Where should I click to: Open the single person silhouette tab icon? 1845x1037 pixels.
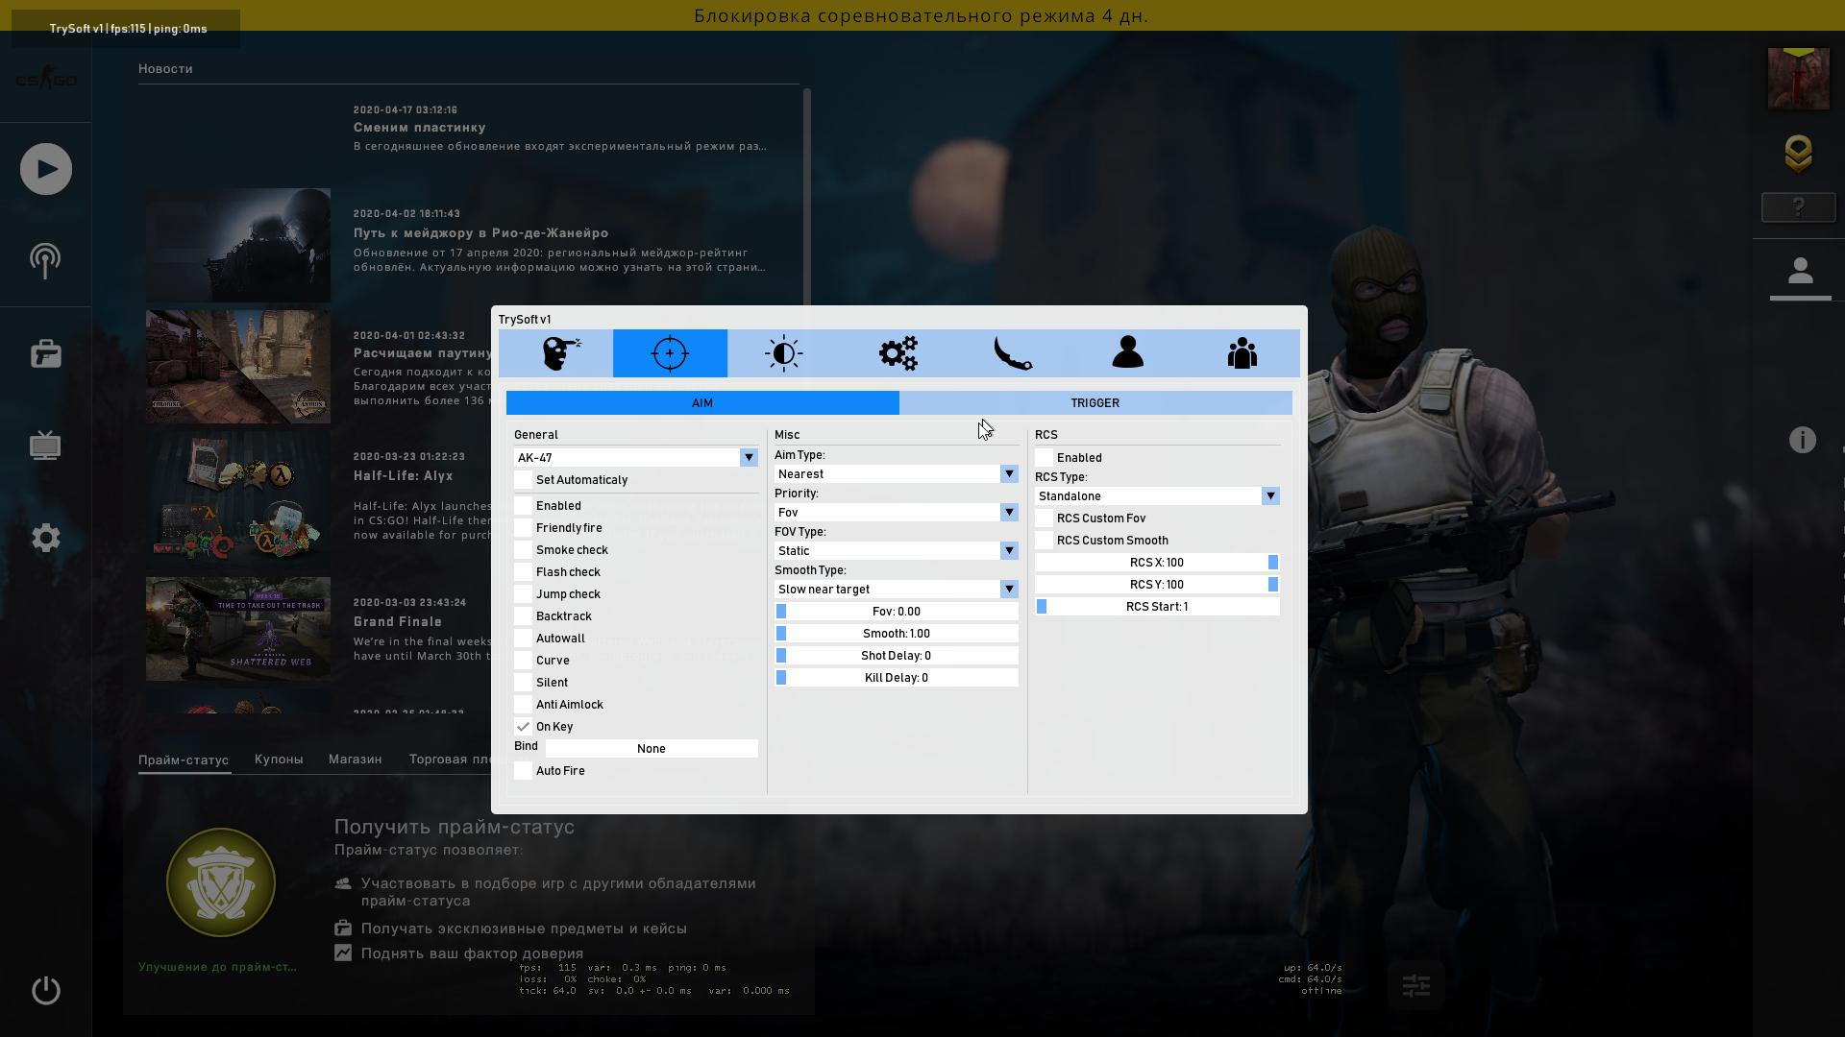click(1127, 353)
